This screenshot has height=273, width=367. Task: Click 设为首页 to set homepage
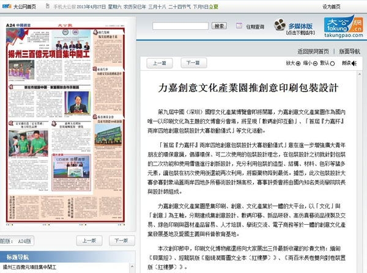tap(332, 7)
